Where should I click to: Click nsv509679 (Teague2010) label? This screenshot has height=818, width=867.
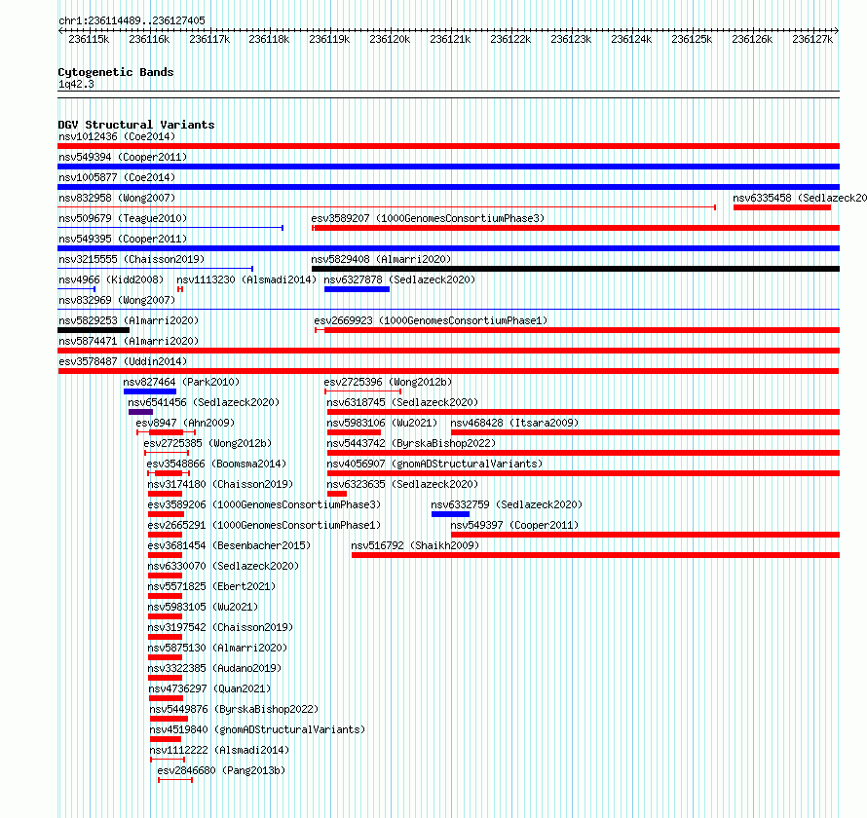click(123, 218)
